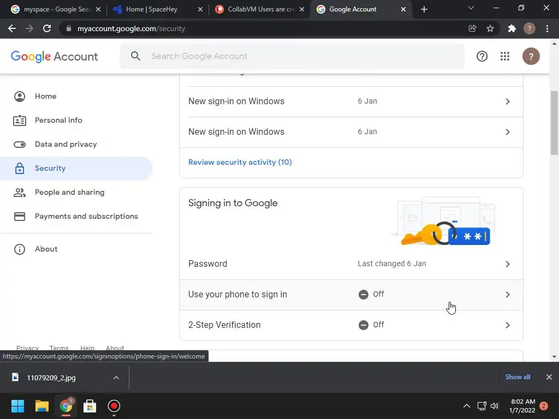Click the search magnifier in Google Account
The width and height of the screenshot is (559, 419).
(x=135, y=56)
